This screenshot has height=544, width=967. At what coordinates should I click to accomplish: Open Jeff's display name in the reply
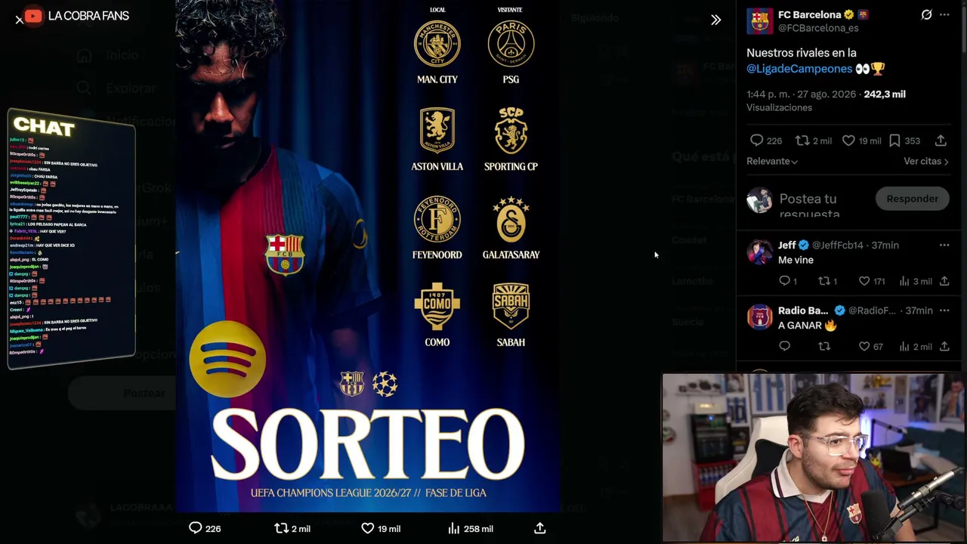tap(787, 246)
